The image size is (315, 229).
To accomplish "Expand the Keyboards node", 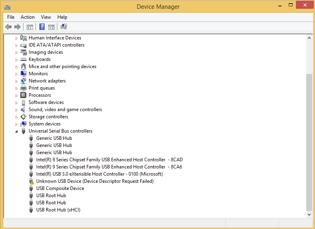I will click(x=16, y=60).
